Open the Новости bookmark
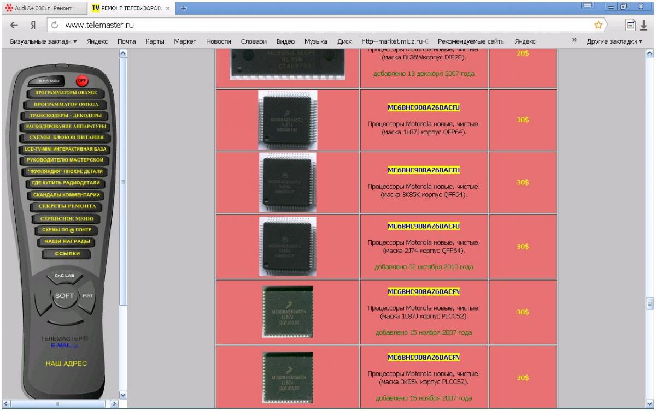This screenshot has height=411, width=656. click(x=219, y=41)
